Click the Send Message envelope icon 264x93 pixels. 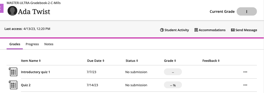coord(233,30)
